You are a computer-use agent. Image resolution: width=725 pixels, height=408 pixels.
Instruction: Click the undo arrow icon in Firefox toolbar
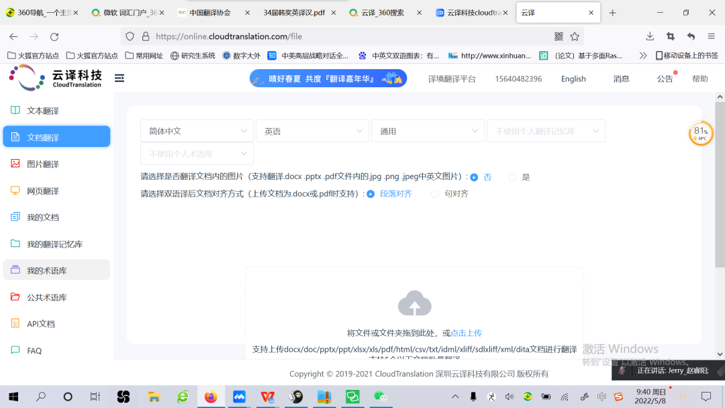coord(691,36)
